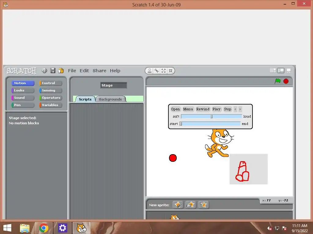Click the Scratch cat taskbar icon
The width and height of the screenshot is (313, 234).
tap(81, 228)
